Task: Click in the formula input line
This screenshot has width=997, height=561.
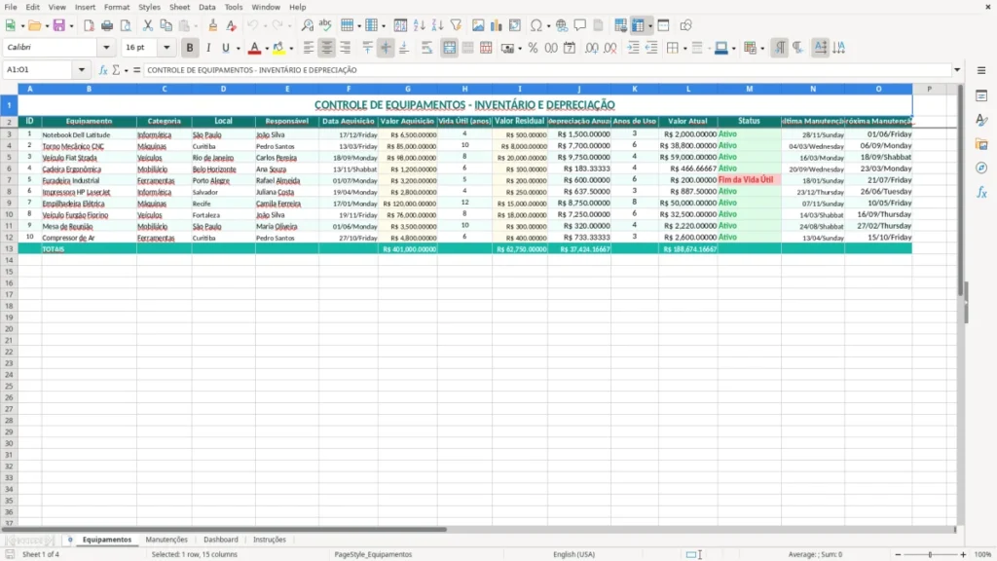Action: (x=547, y=70)
